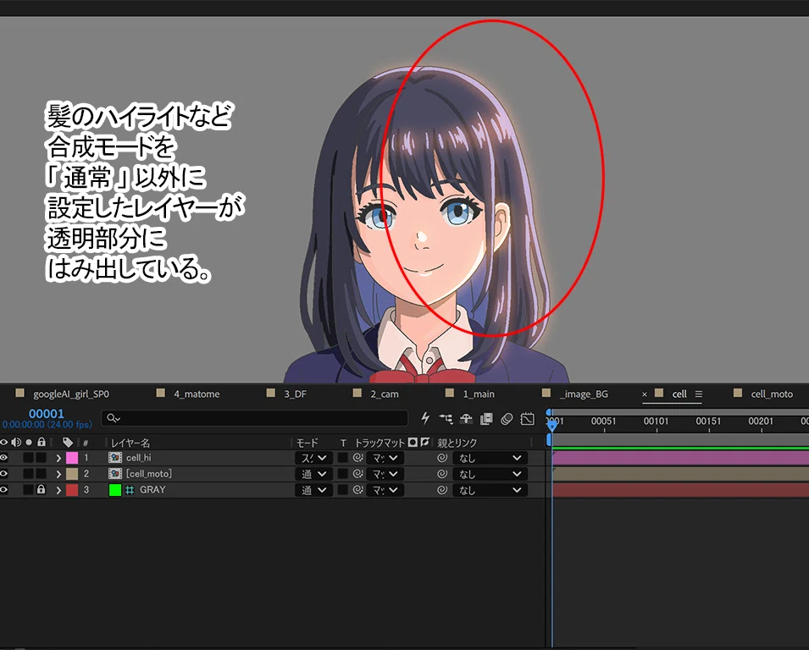The image size is (809, 650).
Task: Click the video eye column header icon
Action: [4, 443]
